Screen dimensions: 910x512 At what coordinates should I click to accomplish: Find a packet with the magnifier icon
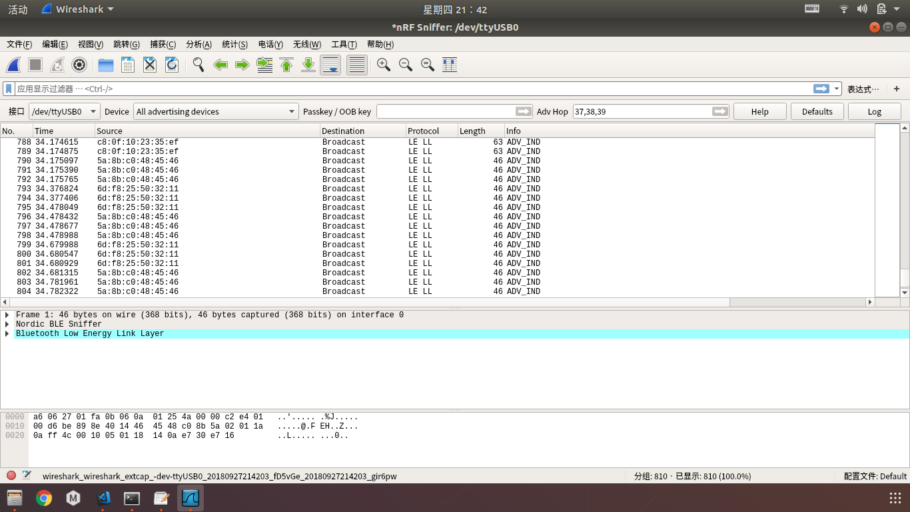click(199, 65)
